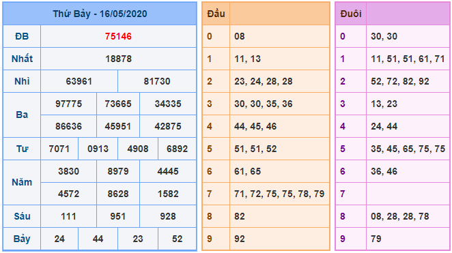Click Bảy prize number 23
This screenshot has height=253, width=452.
pos(138,239)
